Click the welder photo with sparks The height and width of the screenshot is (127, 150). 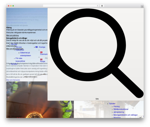click(40, 100)
